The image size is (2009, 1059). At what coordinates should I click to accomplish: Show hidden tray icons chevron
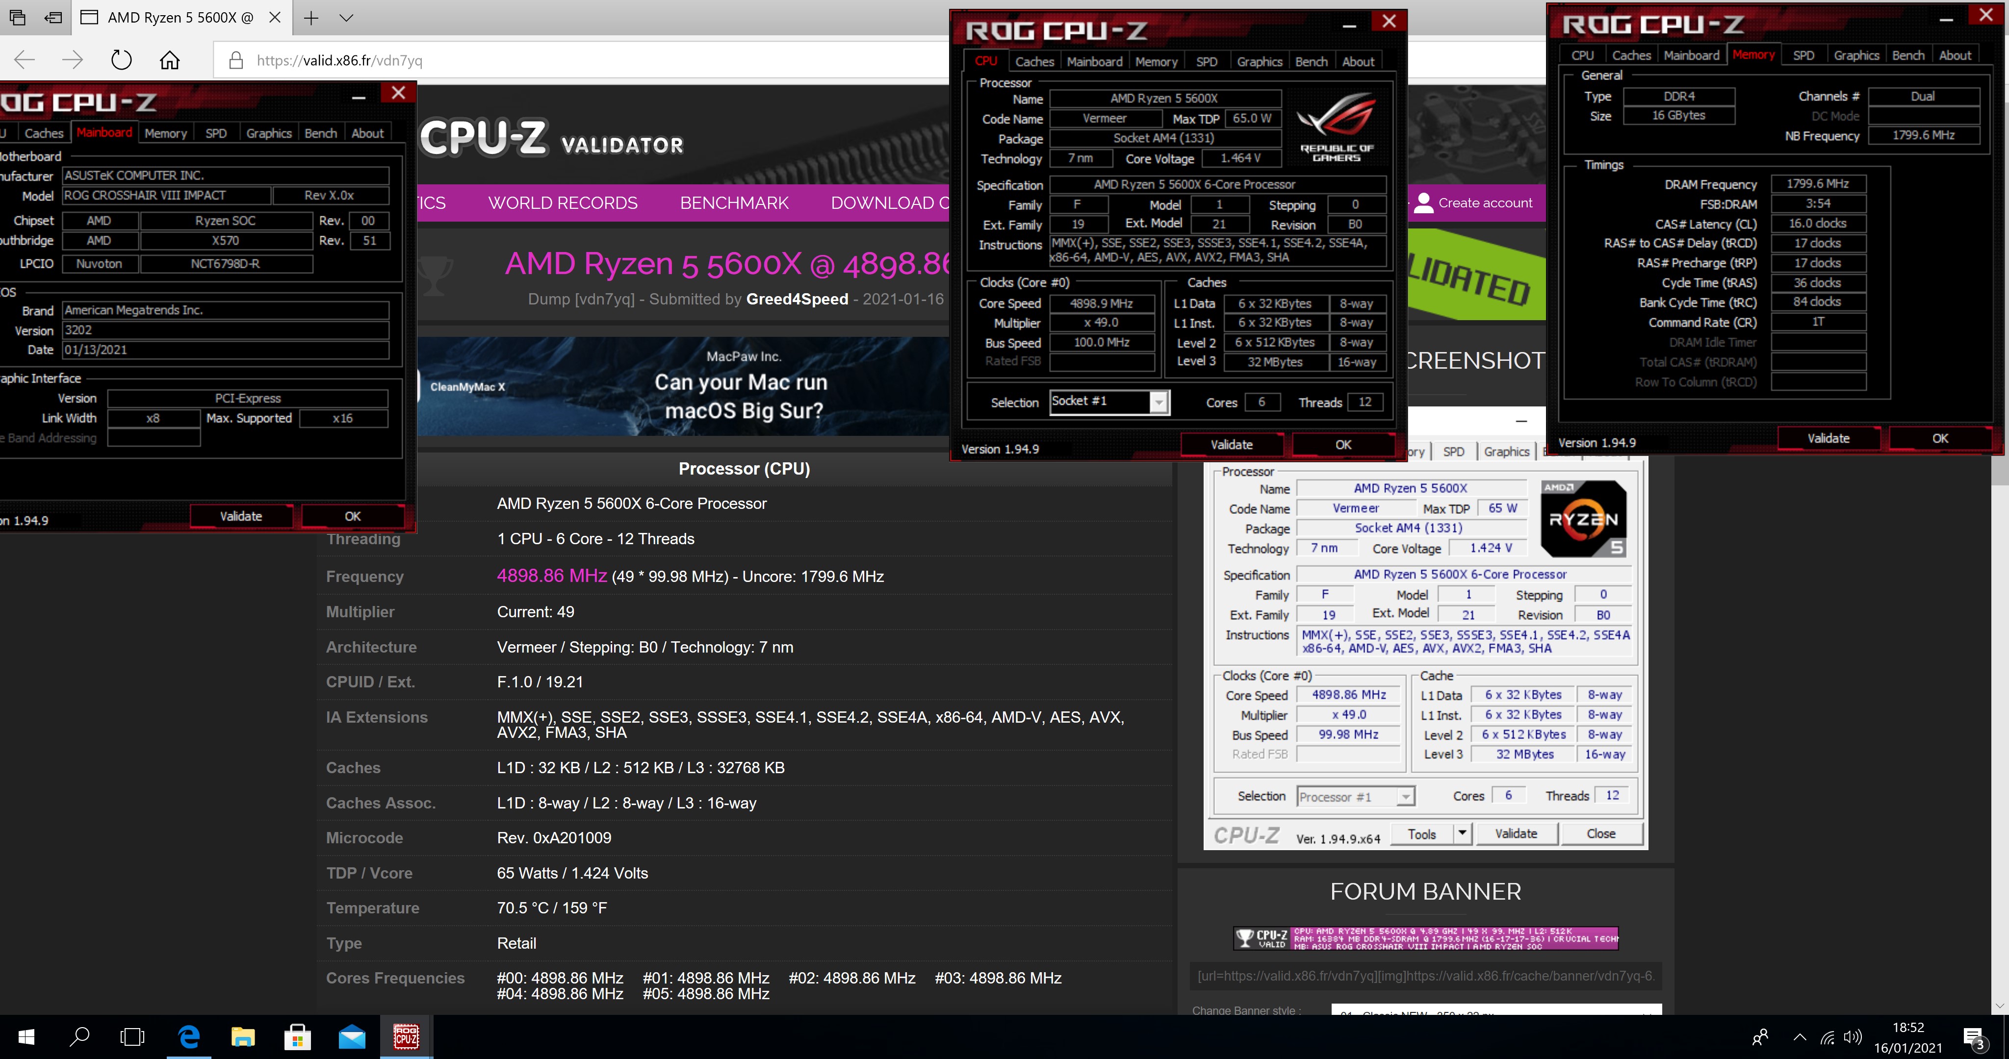(1799, 1037)
